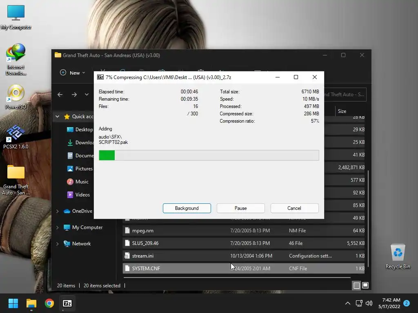This screenshot has height=313, width=418.
Task: Click the horizontal scrollbar in file list
Action: click(x=237, y=277)
